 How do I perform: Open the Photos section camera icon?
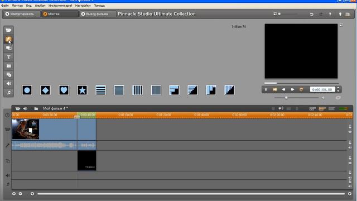click(8, 66)
